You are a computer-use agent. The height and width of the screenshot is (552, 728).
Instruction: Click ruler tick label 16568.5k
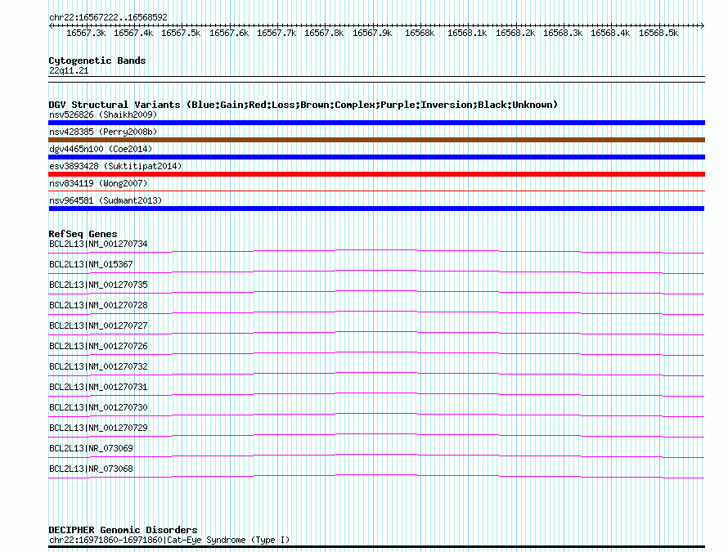tap(658, 34)
